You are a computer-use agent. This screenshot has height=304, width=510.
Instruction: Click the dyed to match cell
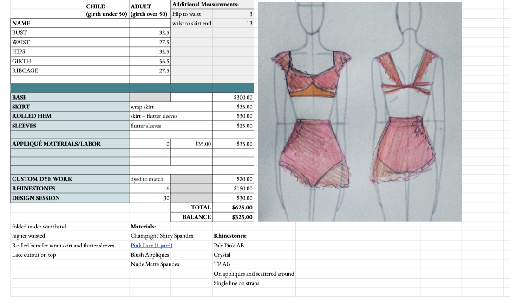click(150, 179)
